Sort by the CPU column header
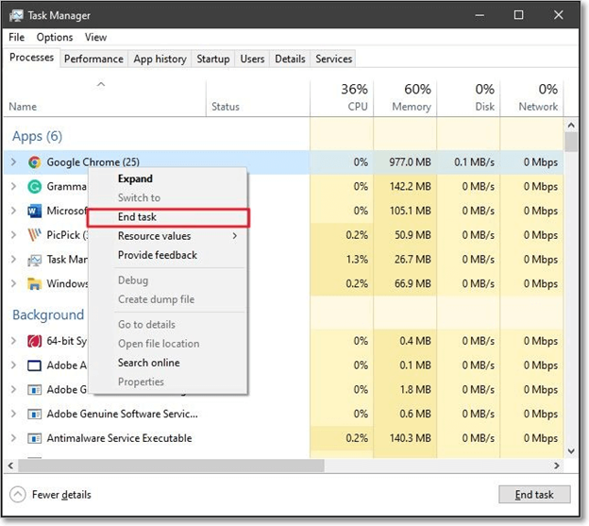The height and width of the screenshot is (526, 589). [x=342, y=97]
